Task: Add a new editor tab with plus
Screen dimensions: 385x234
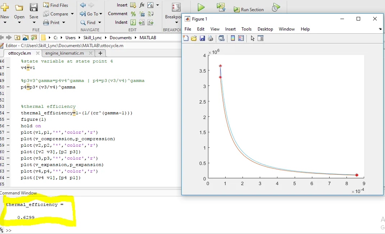Action: click(100, 53)
